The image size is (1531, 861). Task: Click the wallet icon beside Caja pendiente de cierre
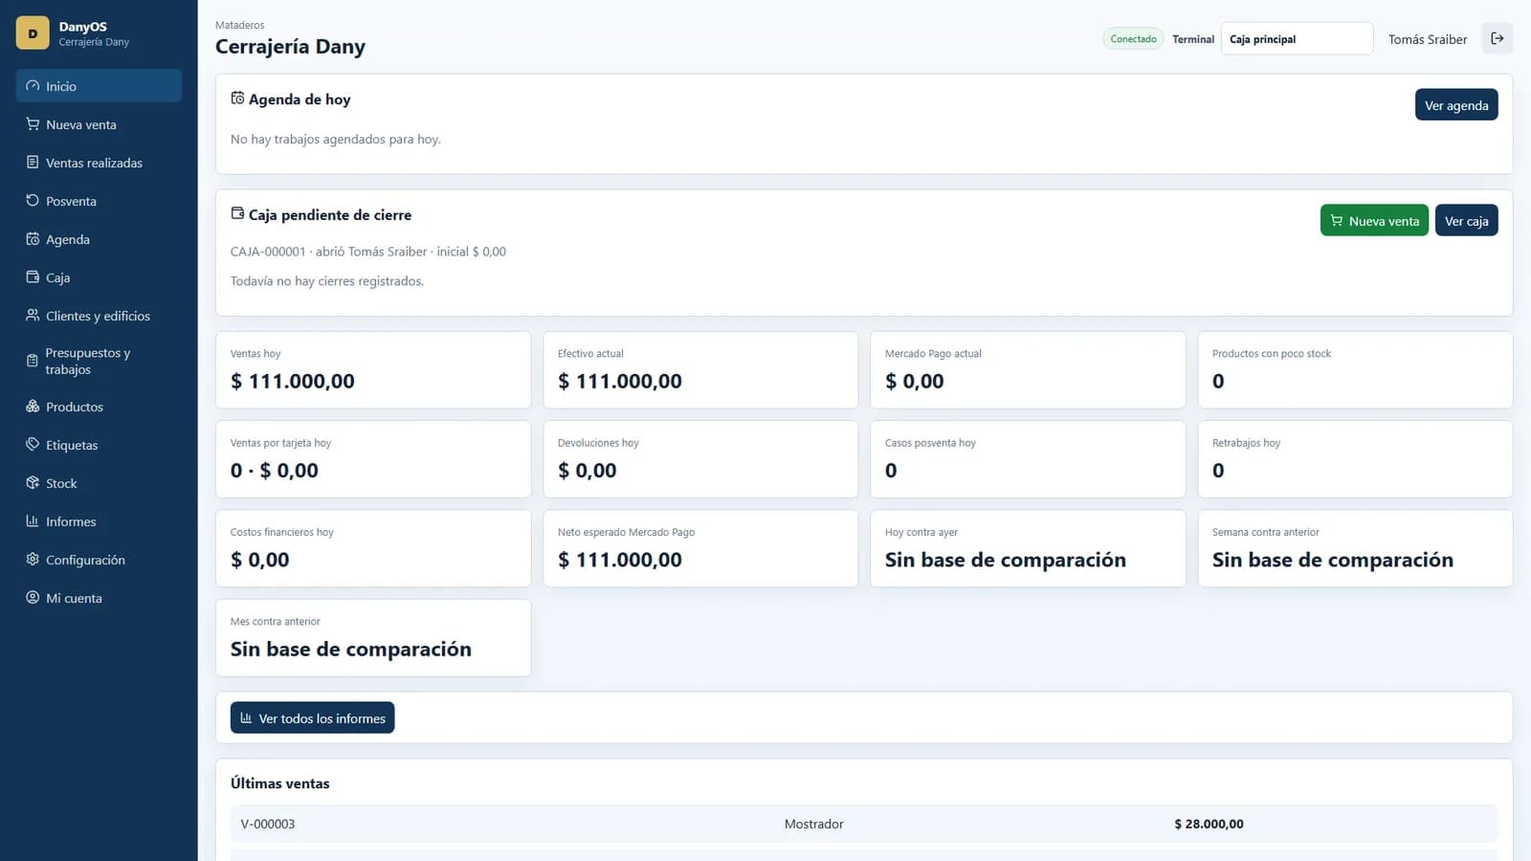coord(237,214)
